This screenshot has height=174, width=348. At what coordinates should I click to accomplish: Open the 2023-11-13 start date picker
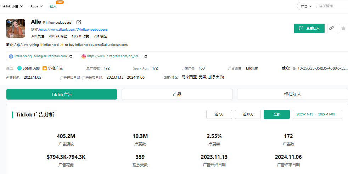pos(305,114)
